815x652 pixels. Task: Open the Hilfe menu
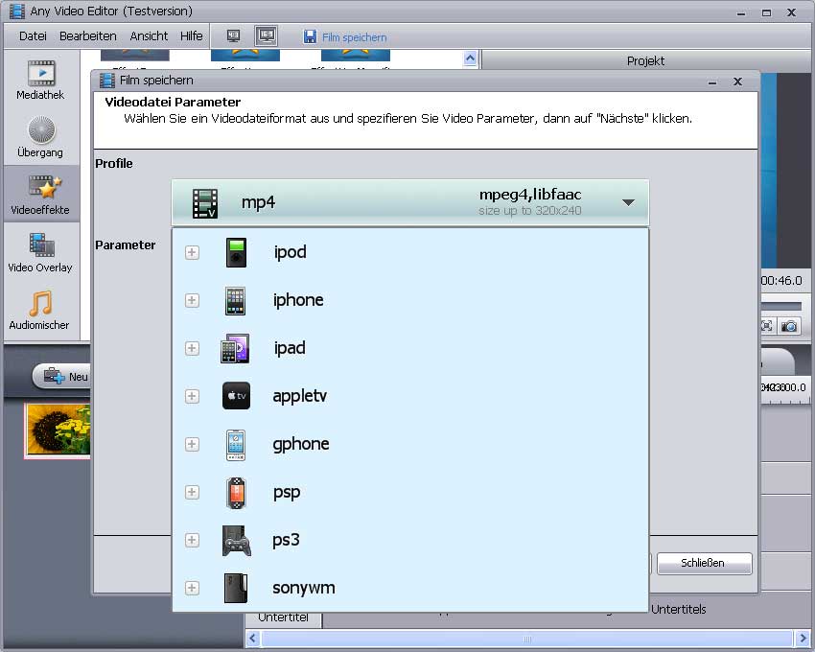(x=191, y=35)
